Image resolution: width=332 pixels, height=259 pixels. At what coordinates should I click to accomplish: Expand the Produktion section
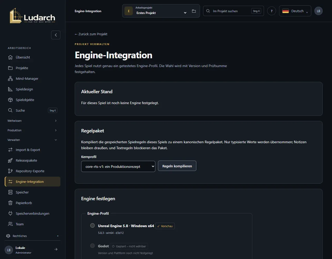(32, 130)
